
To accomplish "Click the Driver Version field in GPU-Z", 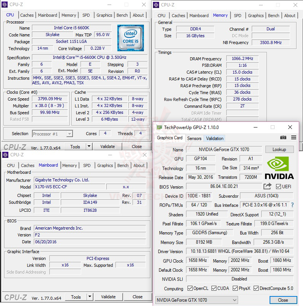I will tap(240, 251).
